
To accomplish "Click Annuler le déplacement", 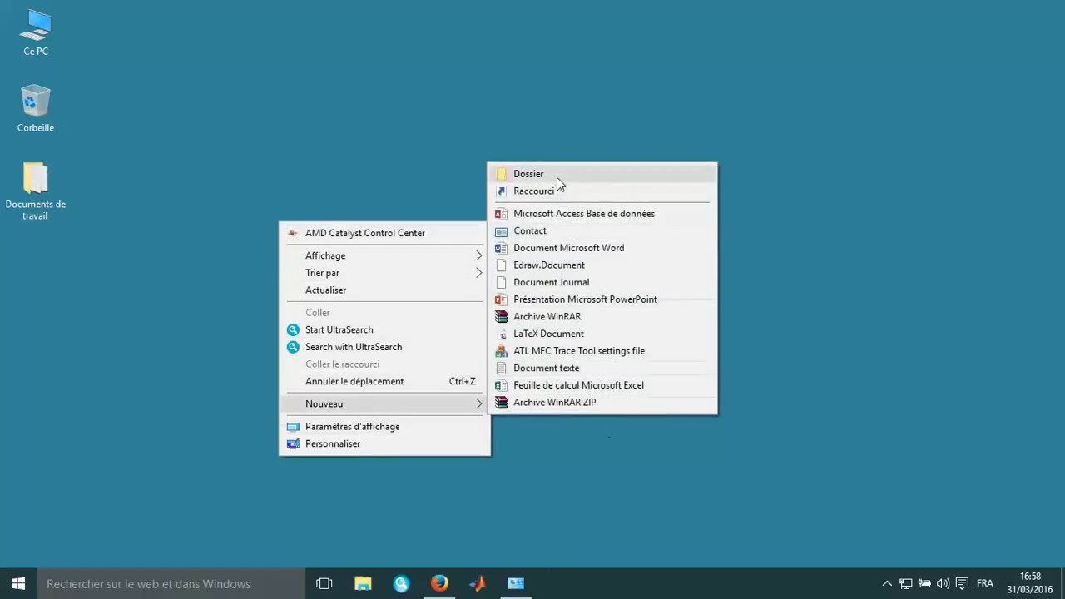I will coord(384,381).
